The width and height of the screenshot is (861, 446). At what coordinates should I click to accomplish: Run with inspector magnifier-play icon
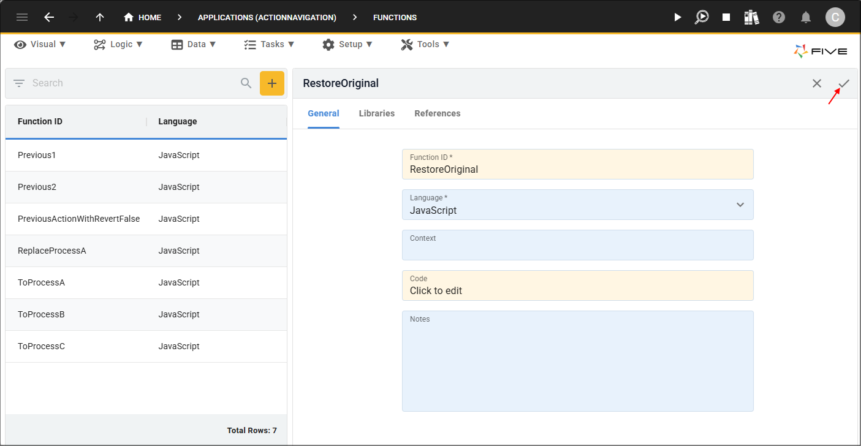tap(702, 17)
